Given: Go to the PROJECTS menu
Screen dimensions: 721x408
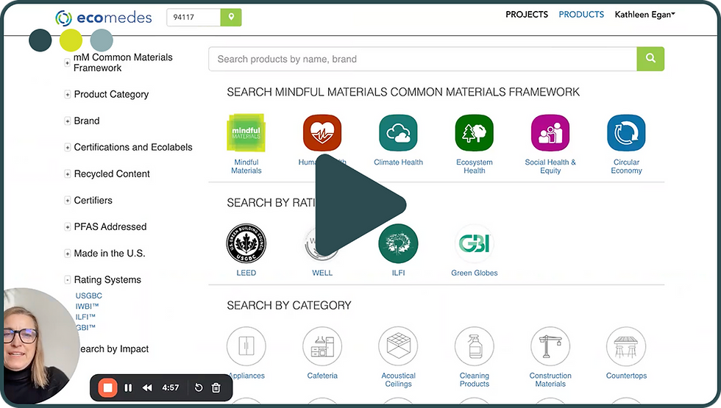Looking at the screenshot, I should [527, 15].
